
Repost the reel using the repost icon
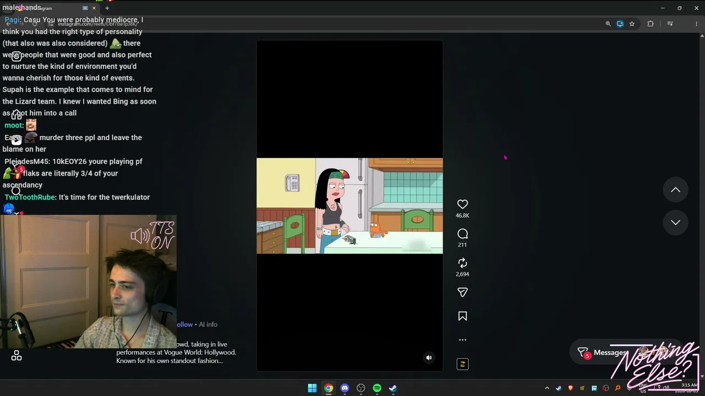(x=463, y=263)
